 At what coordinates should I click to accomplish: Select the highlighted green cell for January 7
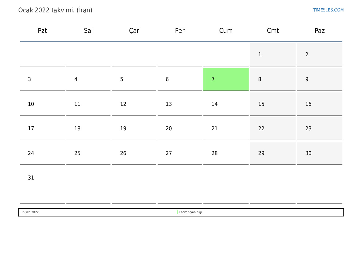226,79
